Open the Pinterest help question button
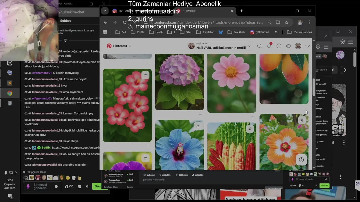360x202 pixels. [301, 160]
